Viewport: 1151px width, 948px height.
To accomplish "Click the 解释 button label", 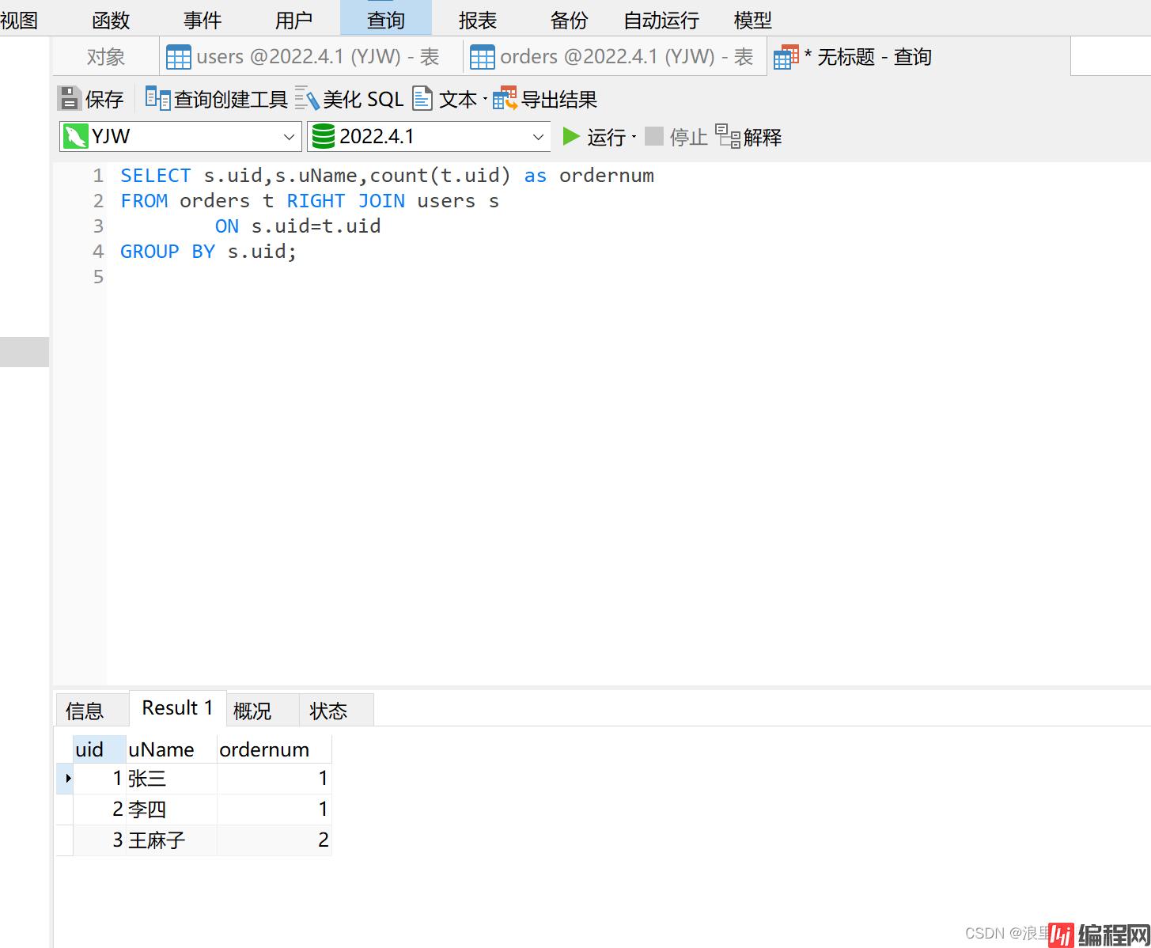I will point(763,137).
